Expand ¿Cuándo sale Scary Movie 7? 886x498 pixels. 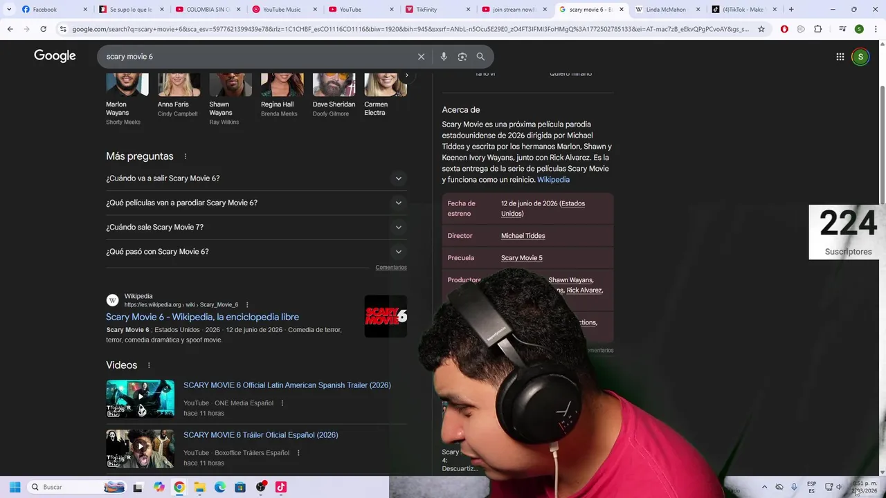(256, 227)
